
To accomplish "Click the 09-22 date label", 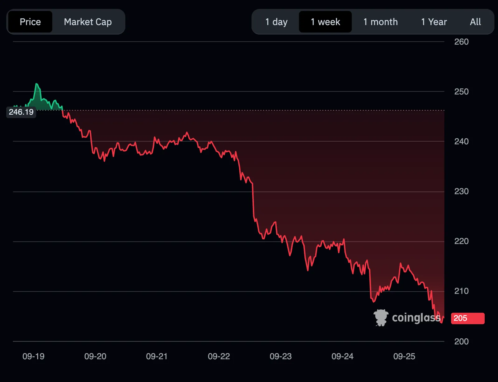I will pyautogui.click(x=219, y=356).
